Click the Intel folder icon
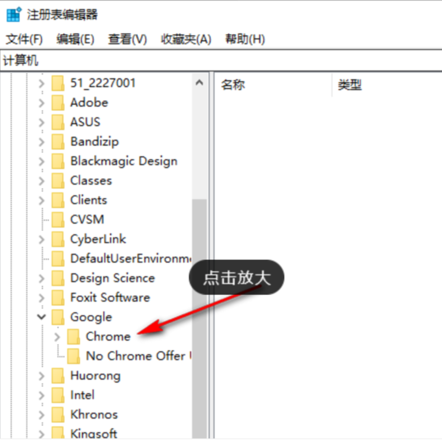Viewport: 442px width, 442px height. point(58,395)
